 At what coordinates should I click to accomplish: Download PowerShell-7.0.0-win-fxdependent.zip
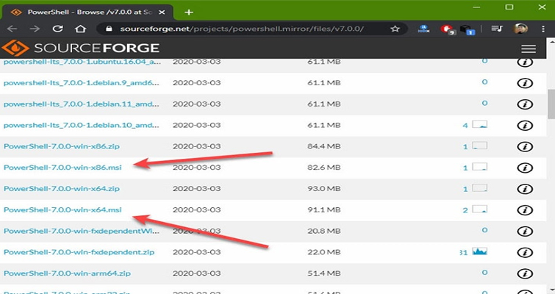(79, 252)
